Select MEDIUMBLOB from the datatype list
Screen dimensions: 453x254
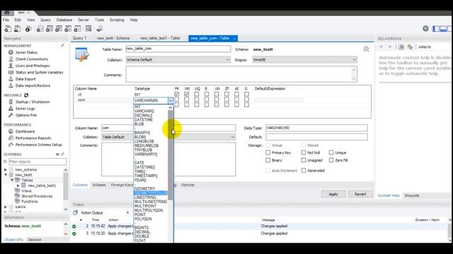(147, 146)
